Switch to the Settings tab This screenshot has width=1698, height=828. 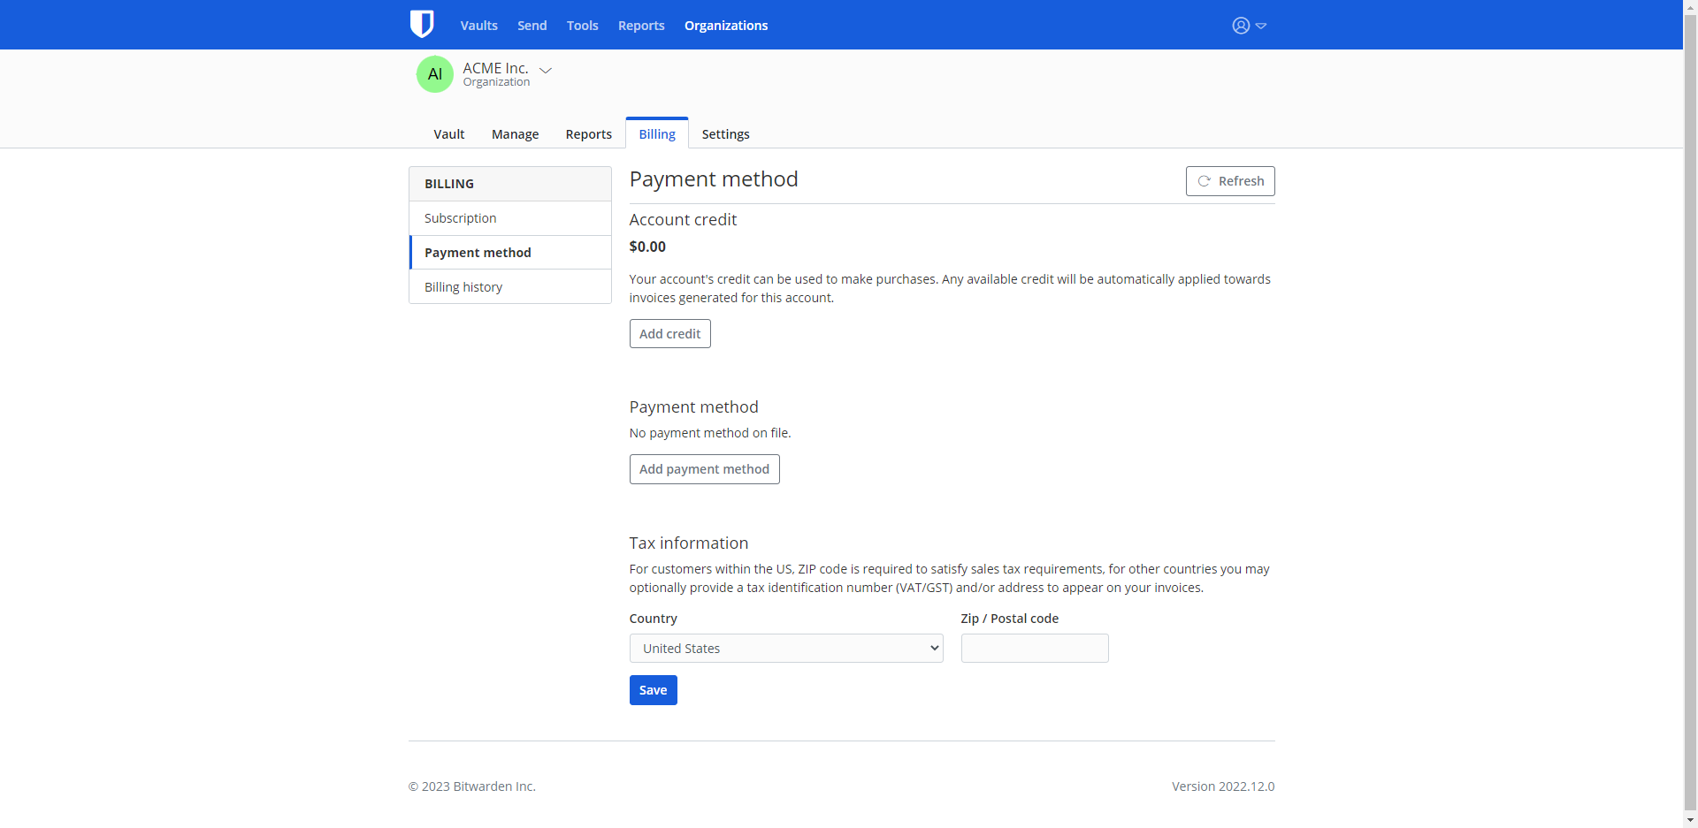coord(726,134)
